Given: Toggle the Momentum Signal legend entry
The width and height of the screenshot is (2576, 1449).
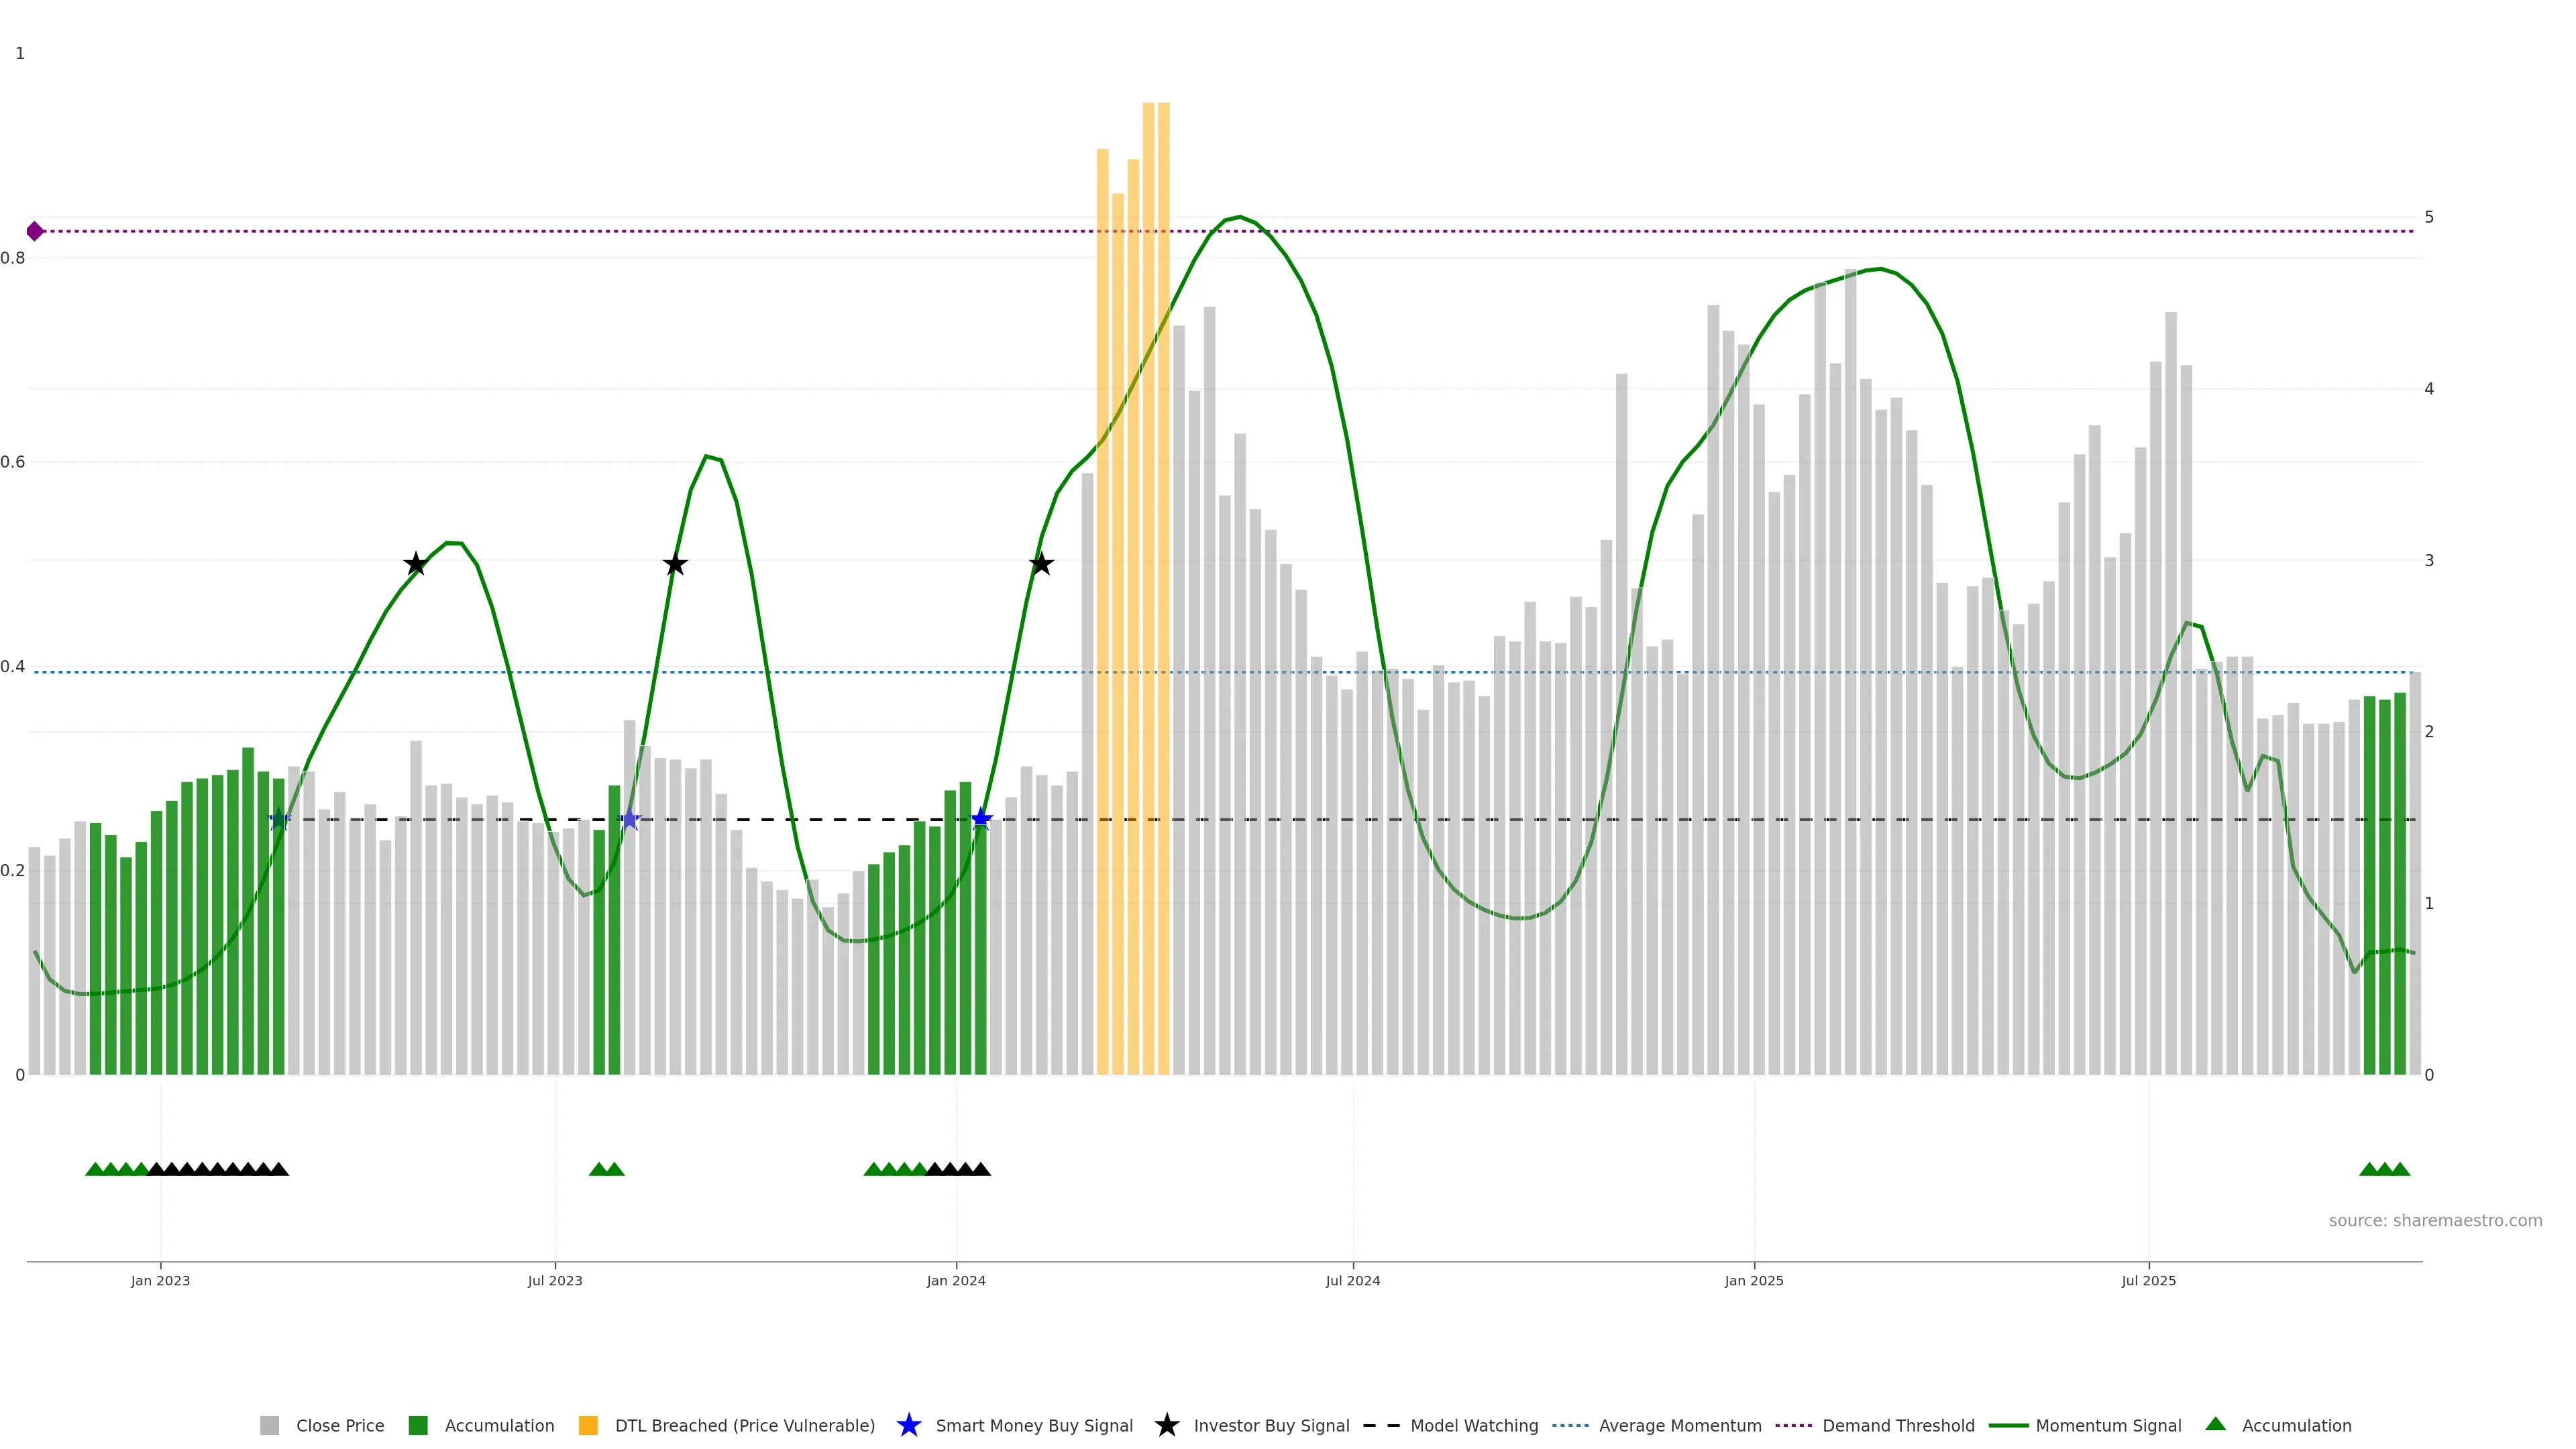Looking at the screenshot, I should click(2108, 1425).
